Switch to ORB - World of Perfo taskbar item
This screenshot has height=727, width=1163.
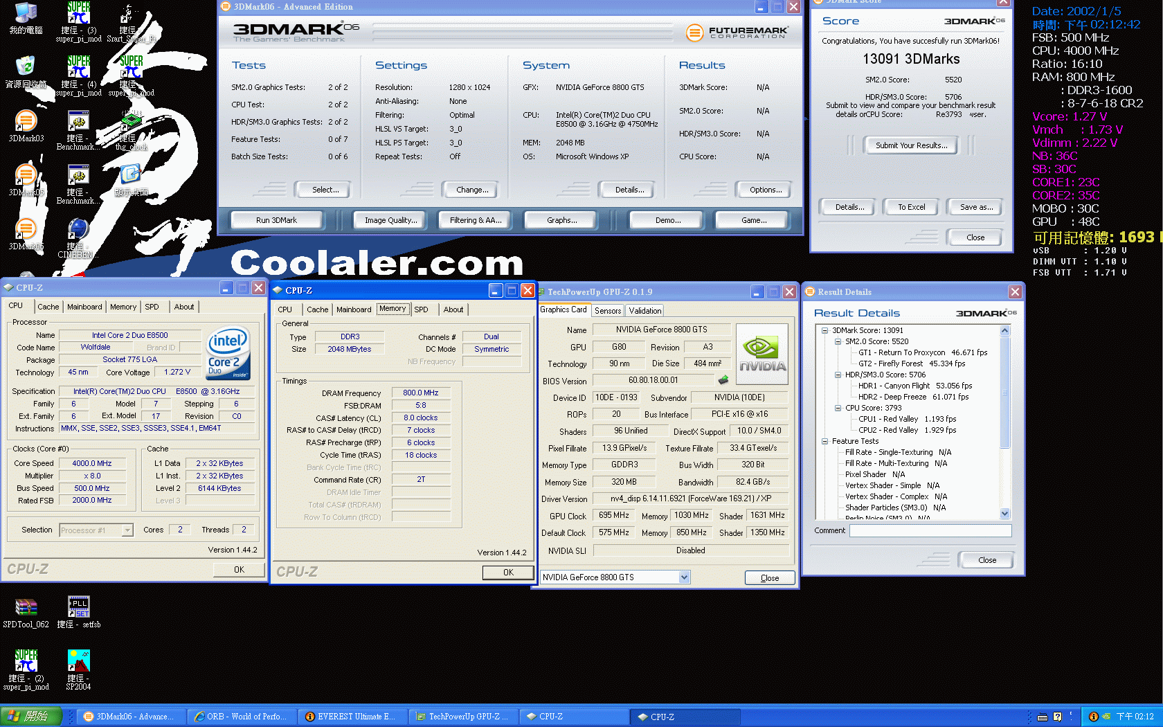point(242,717)
